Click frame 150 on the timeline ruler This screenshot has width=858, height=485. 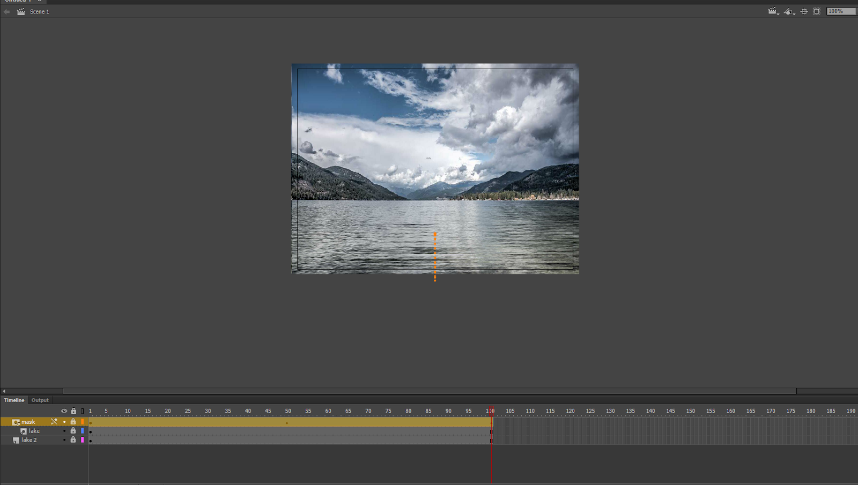tap(691, 411)
